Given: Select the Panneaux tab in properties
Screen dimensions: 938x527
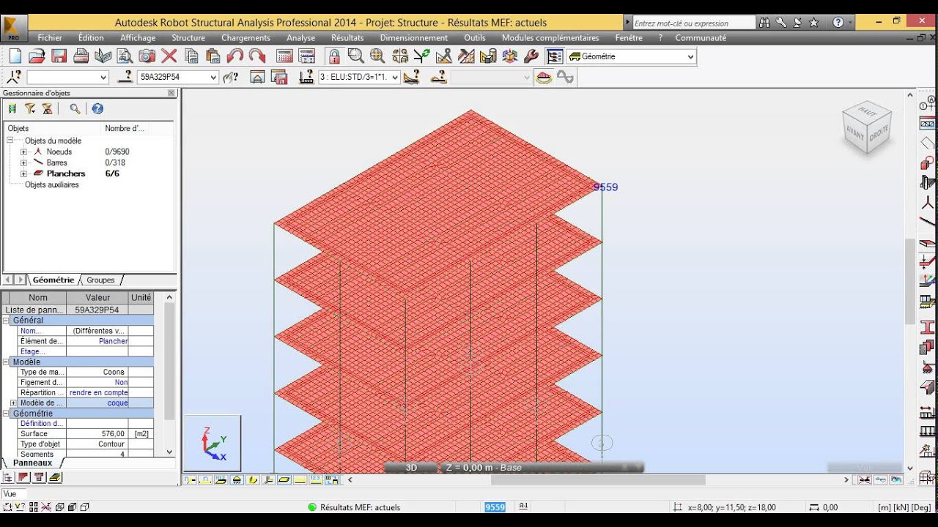Looking at the screenshot, I should [32, 463].
